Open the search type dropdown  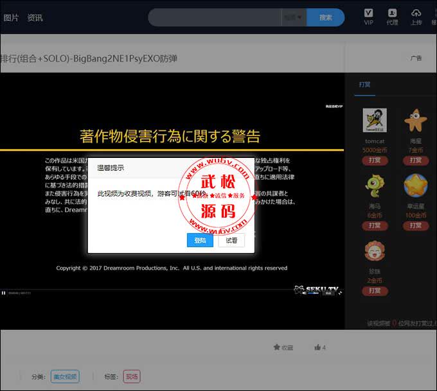tap(294, 17)
